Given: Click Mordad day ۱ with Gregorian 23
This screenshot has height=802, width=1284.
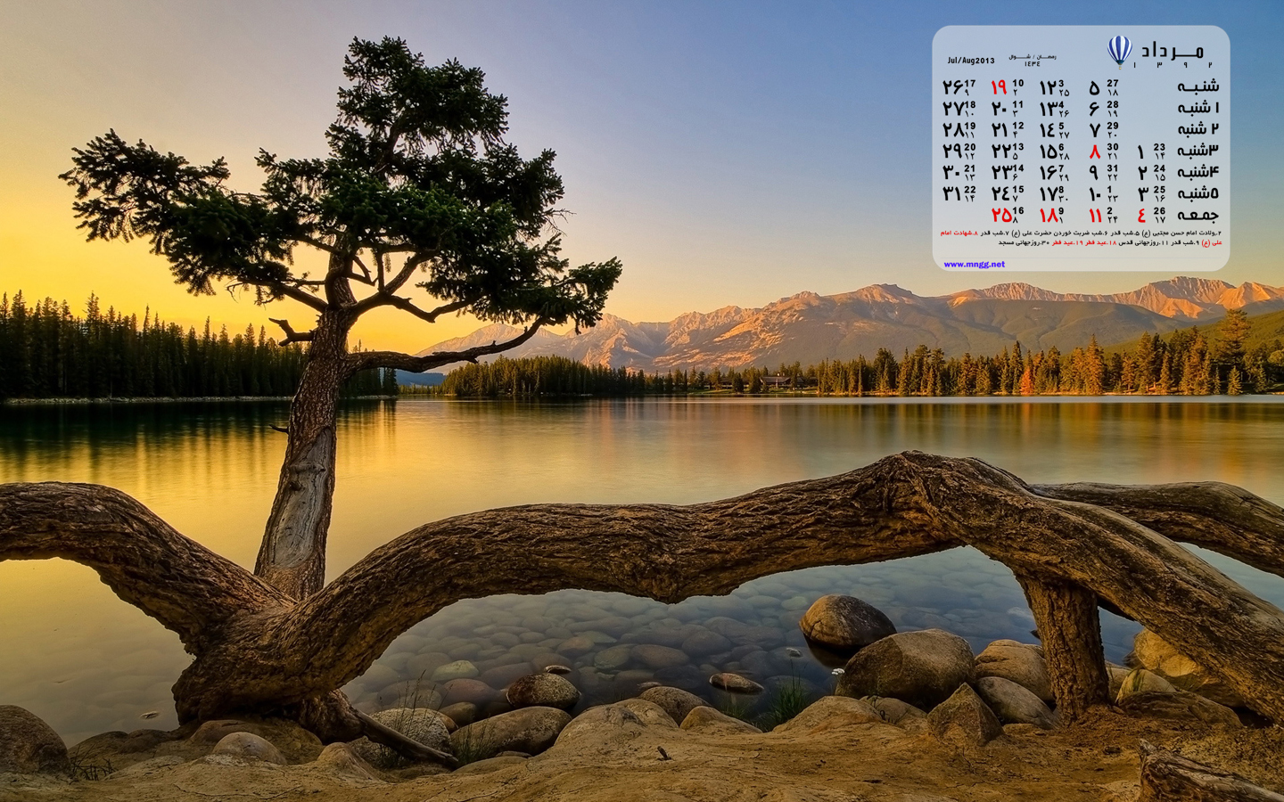Looking at the screenshot, I should click(x=1149, y=151).
